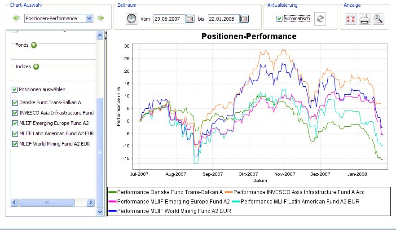
Task: Click the sidebar scroll up arrow
Action: 100,35
